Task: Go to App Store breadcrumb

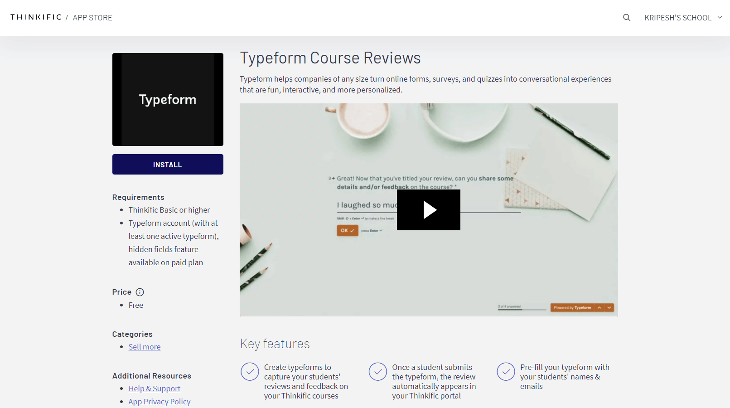Action: (x=92, y=18)
